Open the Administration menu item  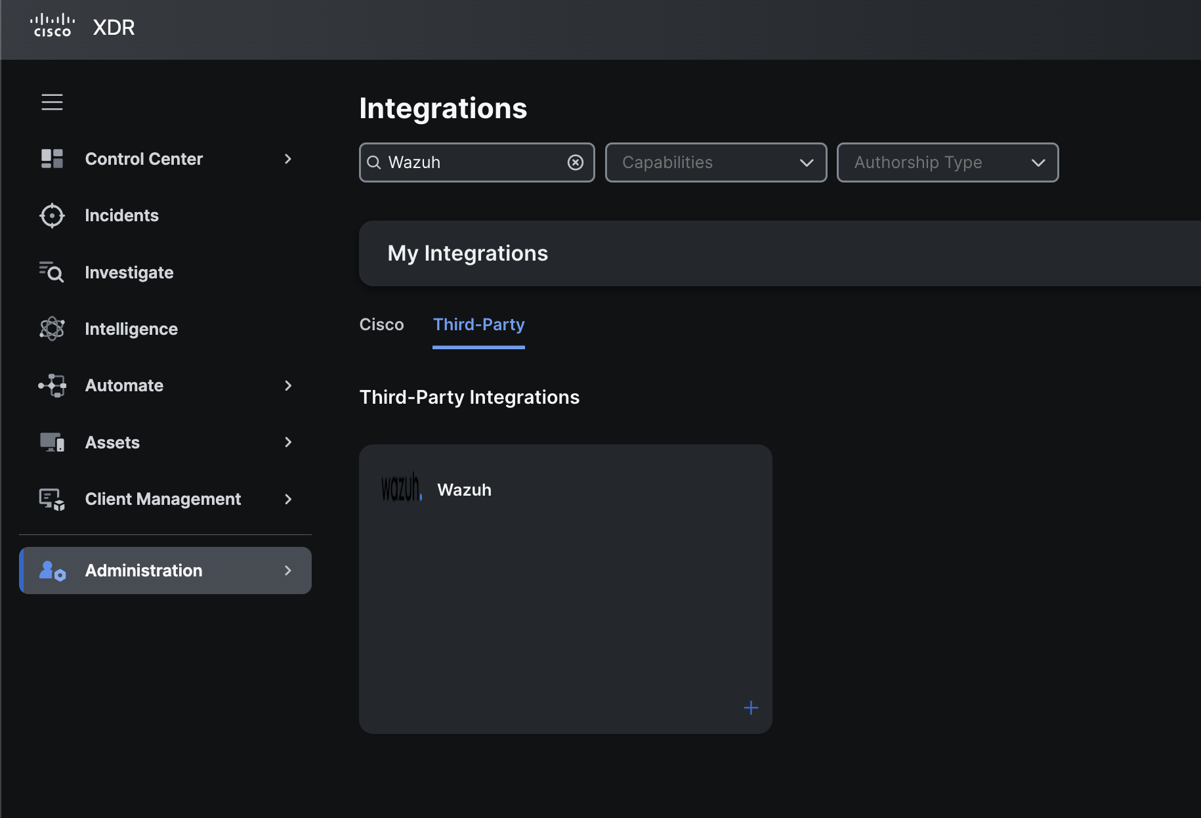coord(165,570)
